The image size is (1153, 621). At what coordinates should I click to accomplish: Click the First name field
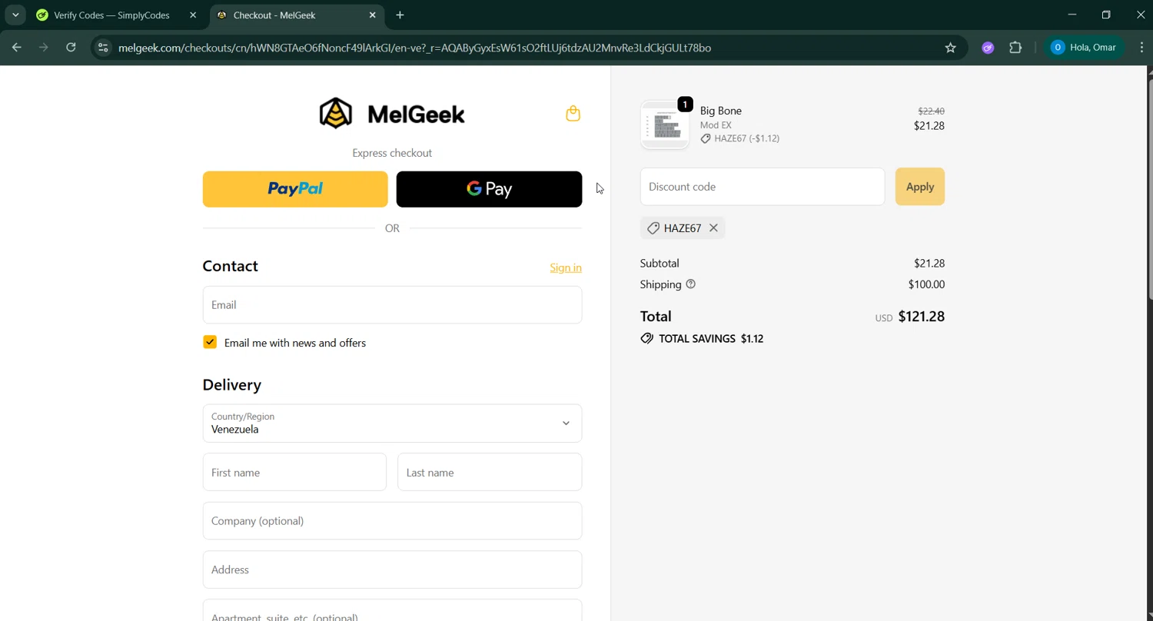[x=294, y=472]
